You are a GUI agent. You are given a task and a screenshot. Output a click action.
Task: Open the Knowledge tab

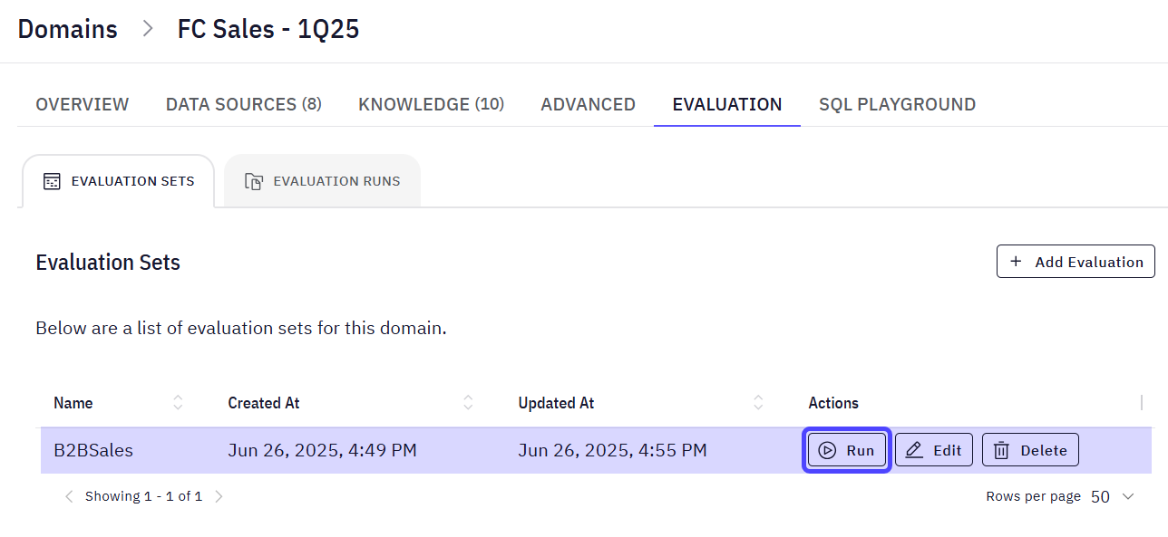[432, 104]
